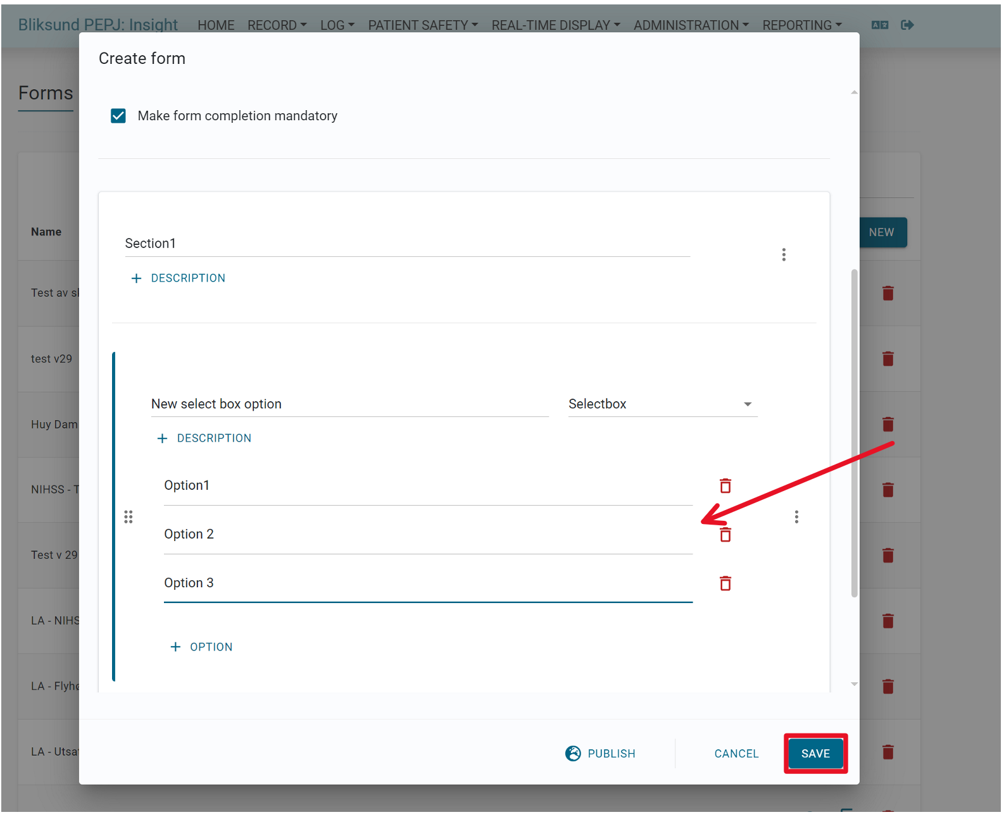Delete the 'NIHSS - T' form row
This screenshot has width=1004, height=829.
pyautogui.click(x=888, y=490)
